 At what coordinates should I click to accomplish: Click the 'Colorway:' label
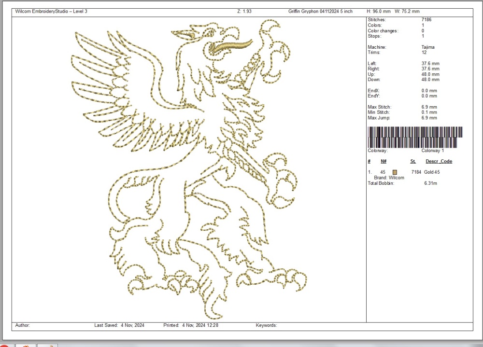click(x=378, y=151)
